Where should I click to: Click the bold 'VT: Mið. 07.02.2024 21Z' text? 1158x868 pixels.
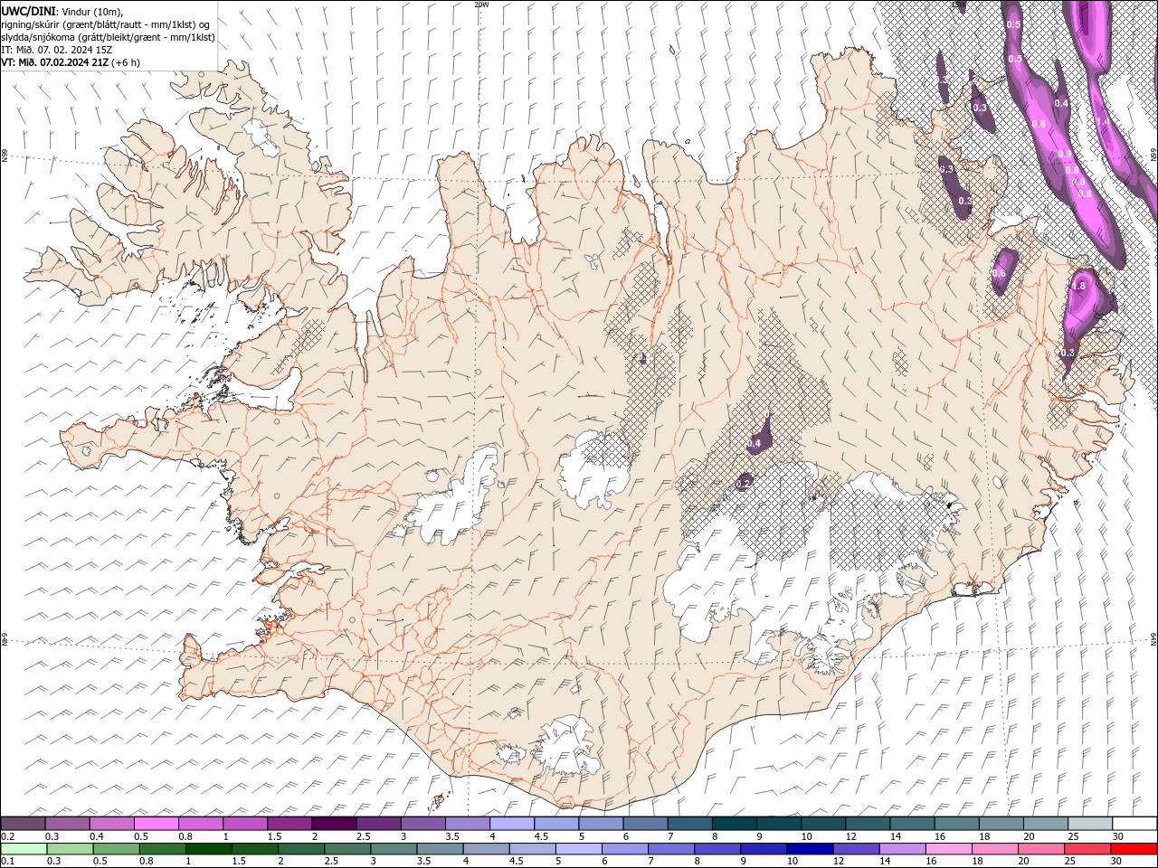click(x=55, y=62)
